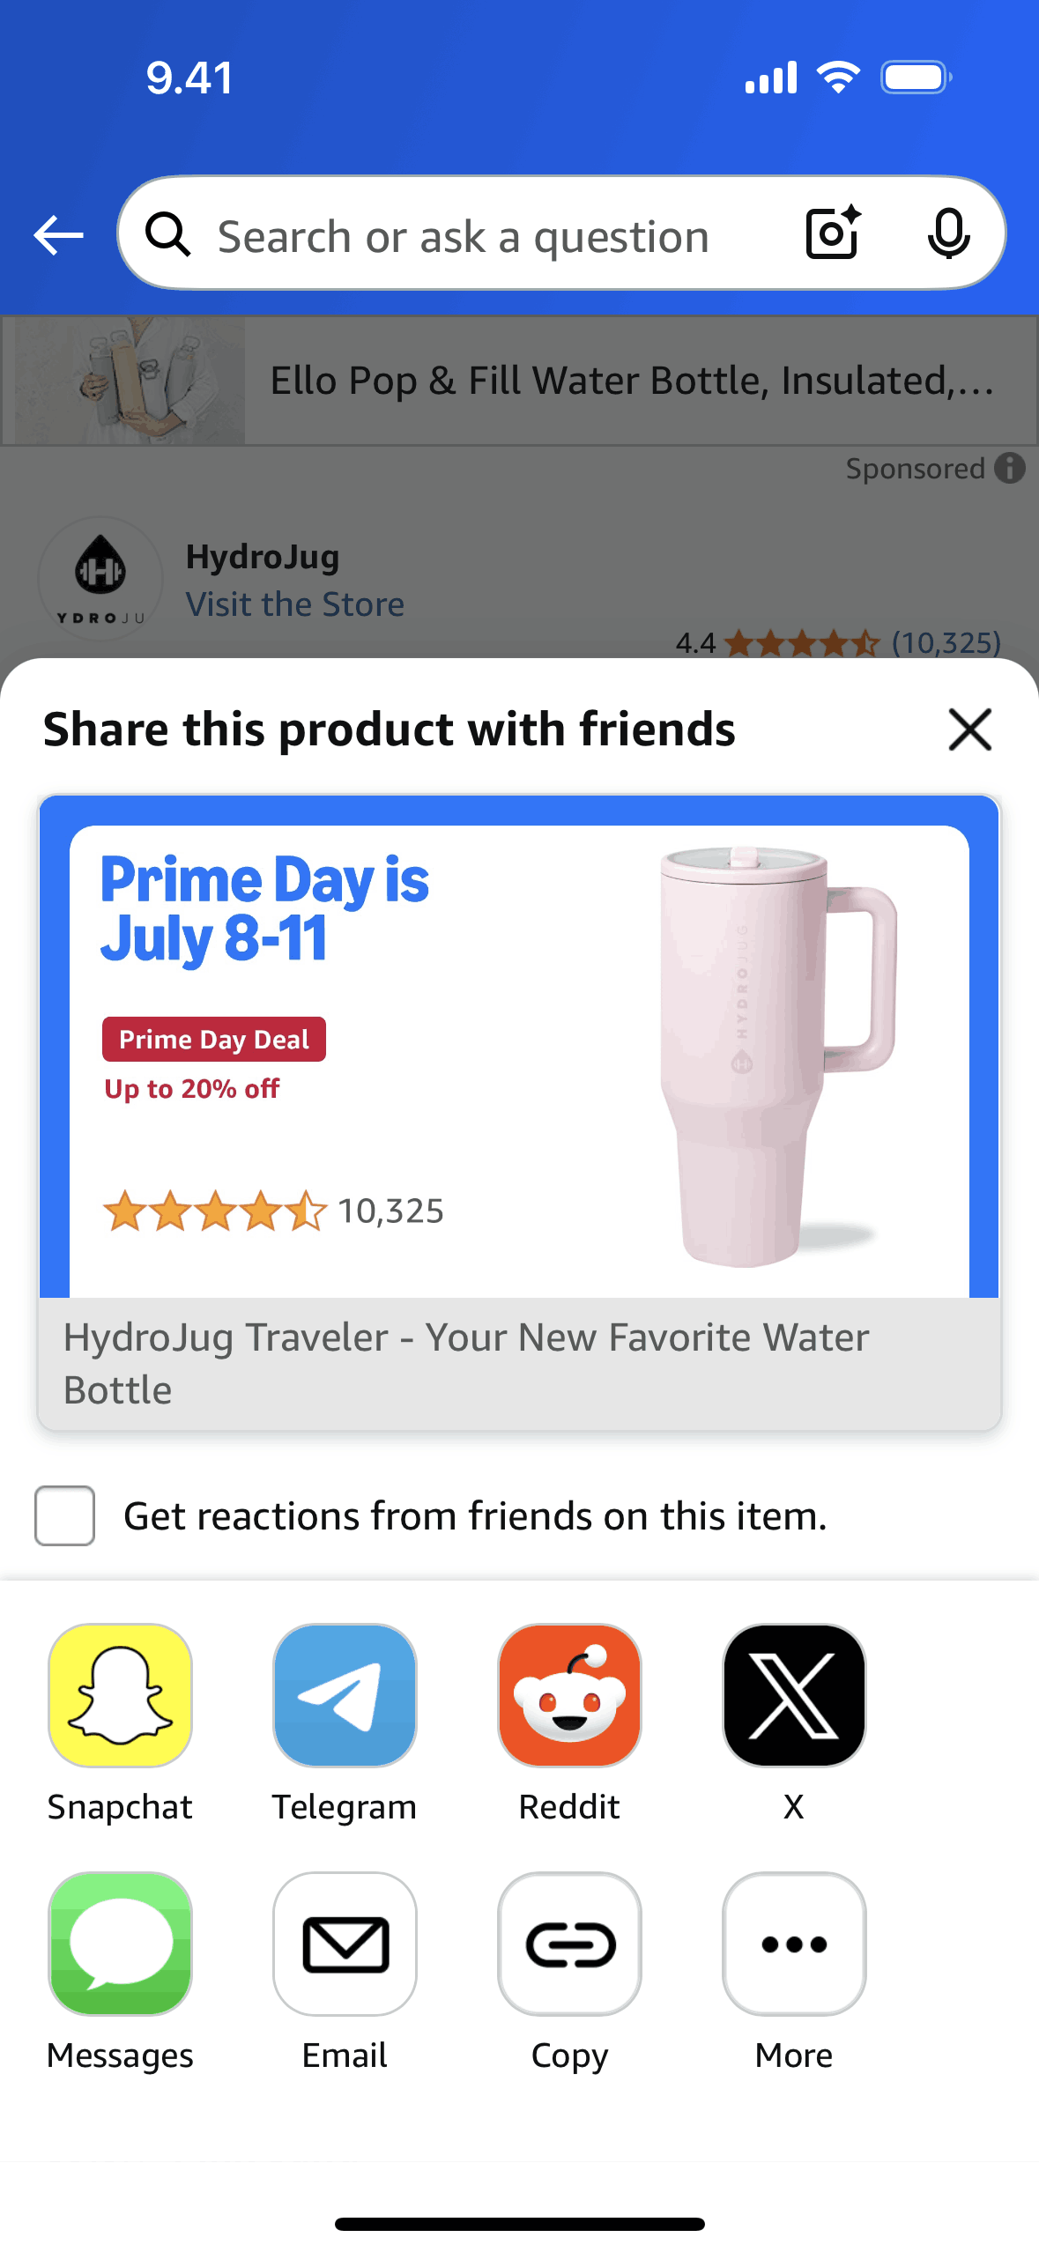Screen dimensions: 1039x2252
Task: Share product via Snapchat icon
Action: (x=120, y=1694)
